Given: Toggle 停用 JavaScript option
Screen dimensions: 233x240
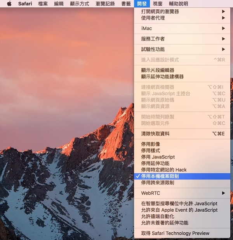Looking at the screenshot, I should tap(182, 157).
